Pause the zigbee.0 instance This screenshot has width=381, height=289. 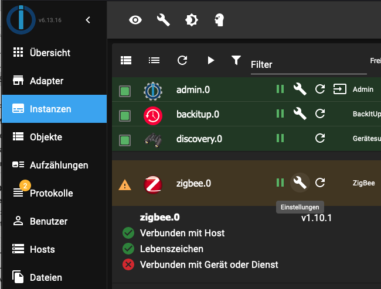280,183
